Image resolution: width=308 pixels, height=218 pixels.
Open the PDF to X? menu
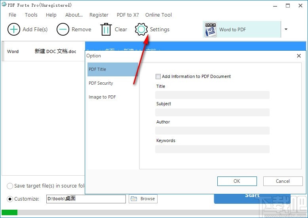coord(128,15)
